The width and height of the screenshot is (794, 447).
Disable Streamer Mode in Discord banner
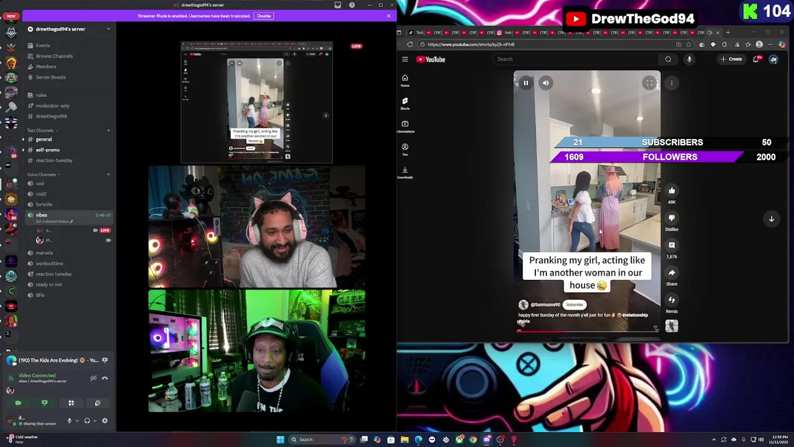(x=264, y=16)
